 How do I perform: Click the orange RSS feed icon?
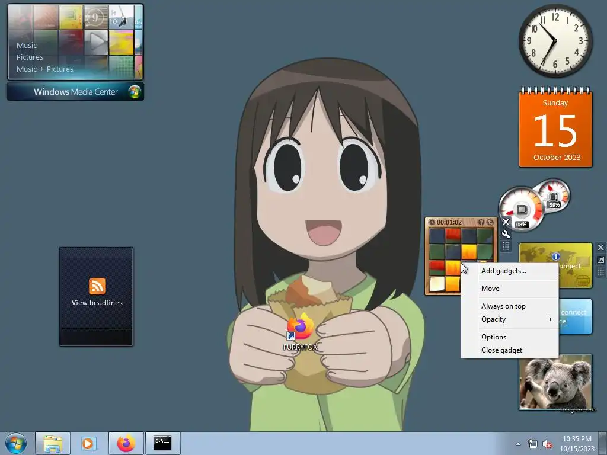(97, 286)
